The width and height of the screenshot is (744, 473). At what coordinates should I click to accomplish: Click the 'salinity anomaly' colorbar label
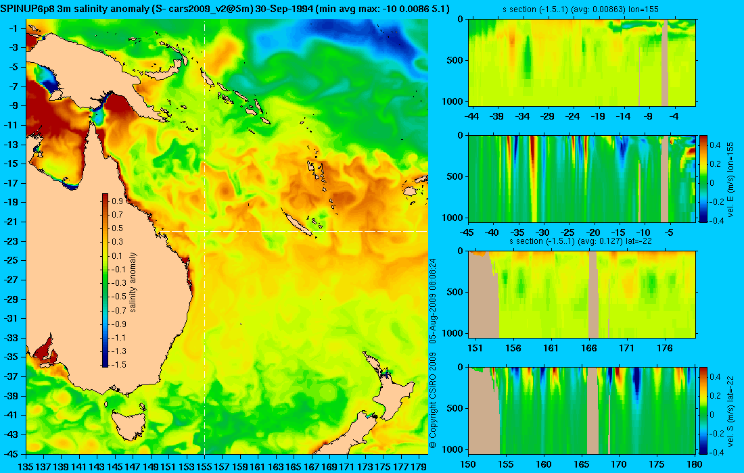click(133, 282)
